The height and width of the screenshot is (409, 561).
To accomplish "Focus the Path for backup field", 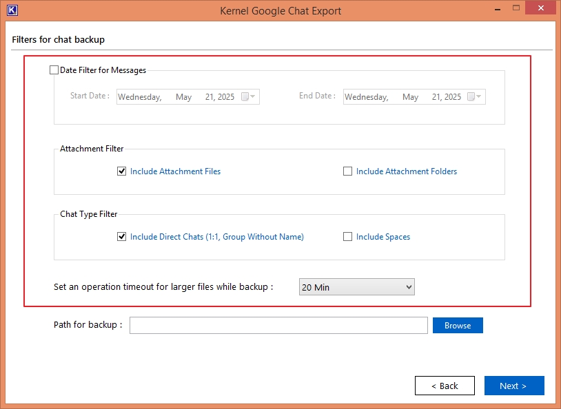I will 278,325.
